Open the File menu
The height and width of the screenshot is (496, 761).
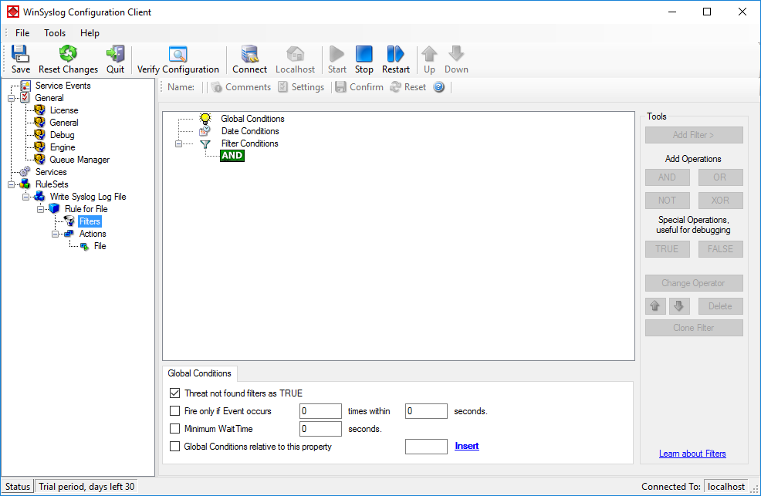pyautogui.click(x=22, y=33)
